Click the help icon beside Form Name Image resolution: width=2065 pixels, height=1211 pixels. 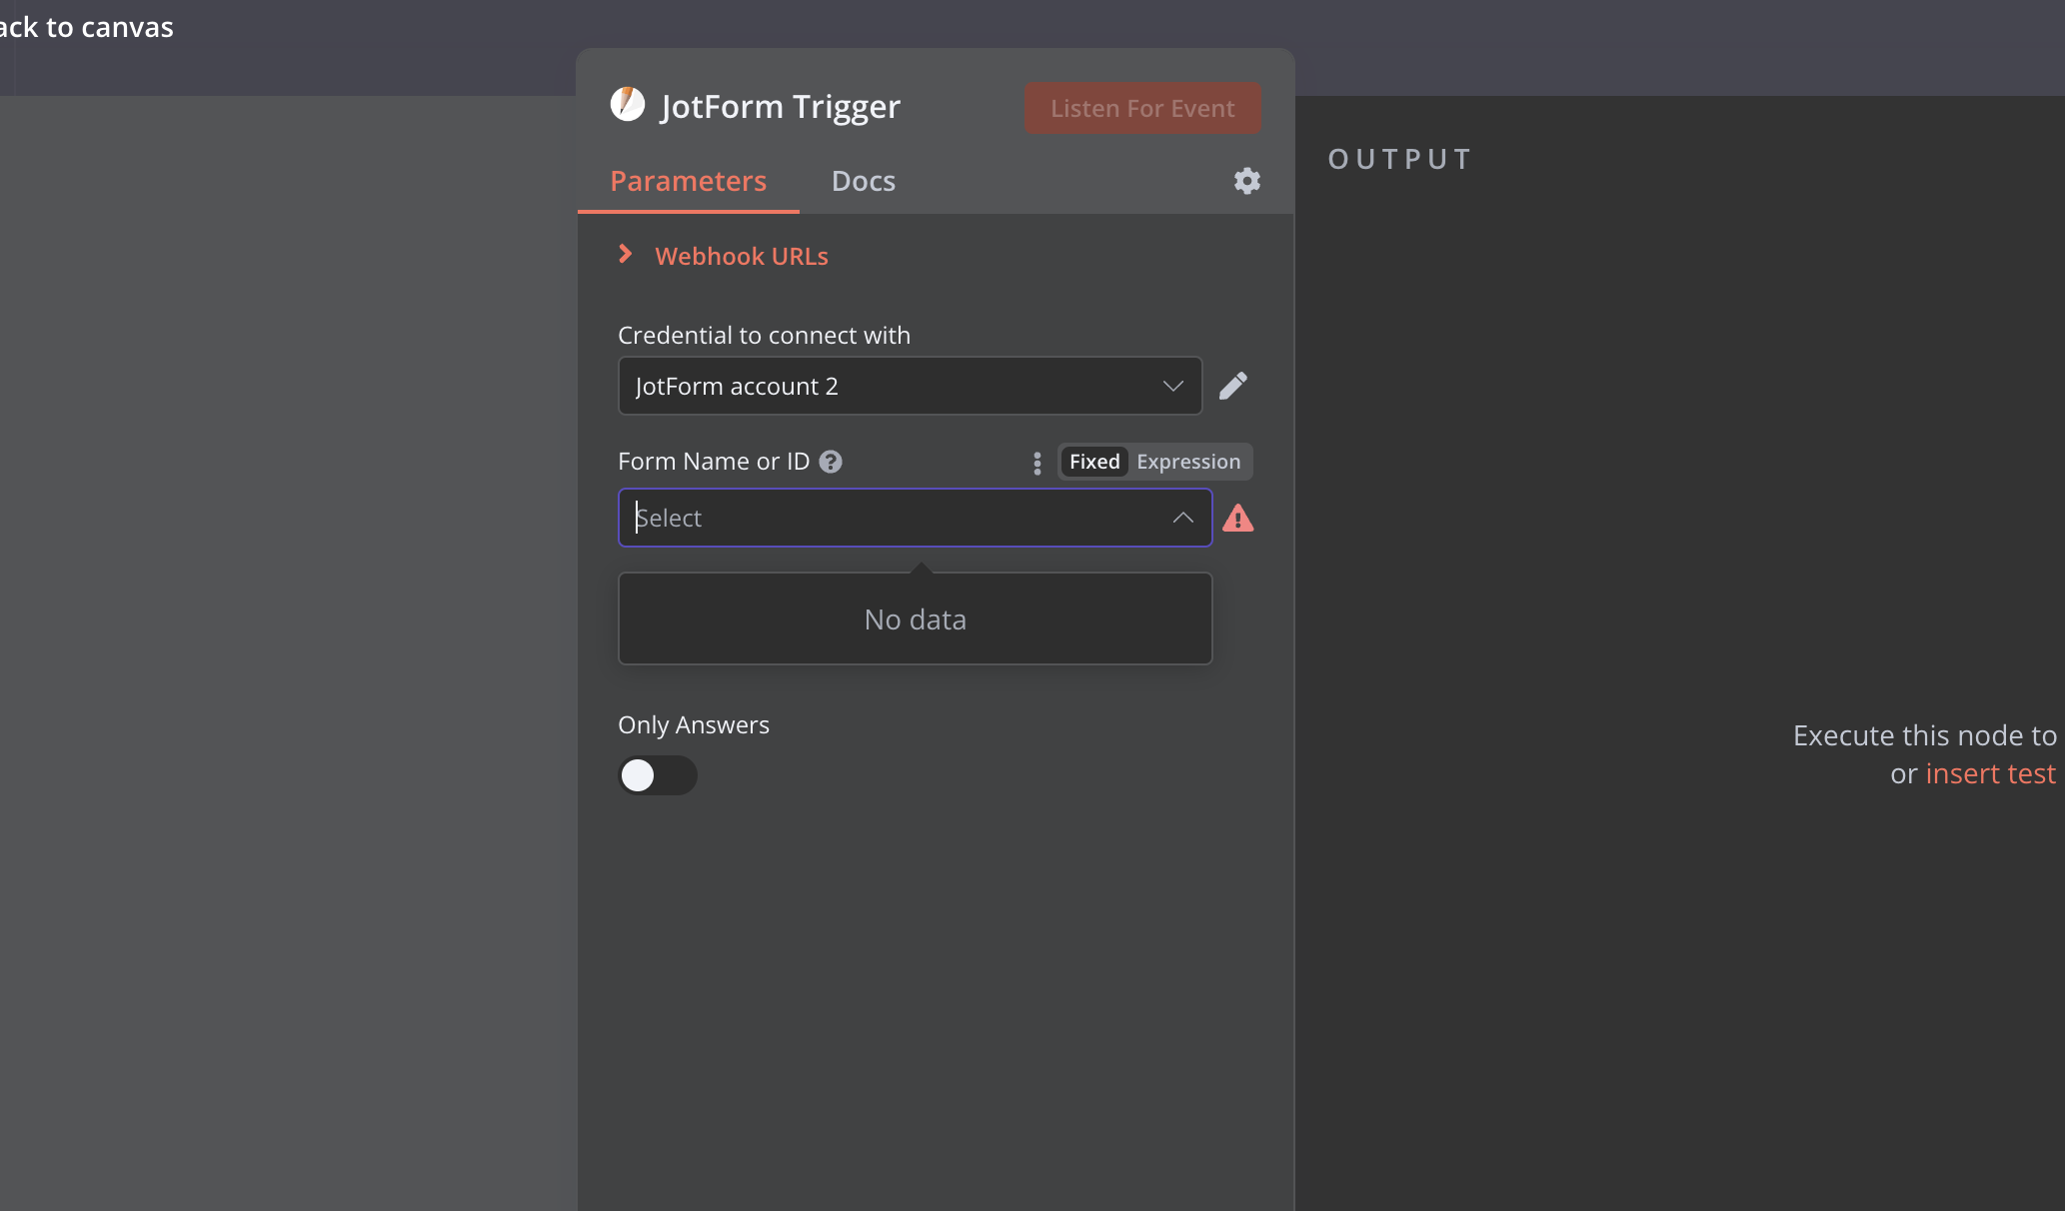831,462
